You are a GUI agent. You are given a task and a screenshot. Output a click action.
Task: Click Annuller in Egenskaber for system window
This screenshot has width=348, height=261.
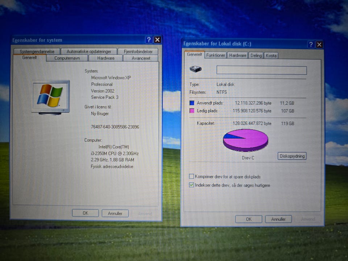tap(115, 213)
